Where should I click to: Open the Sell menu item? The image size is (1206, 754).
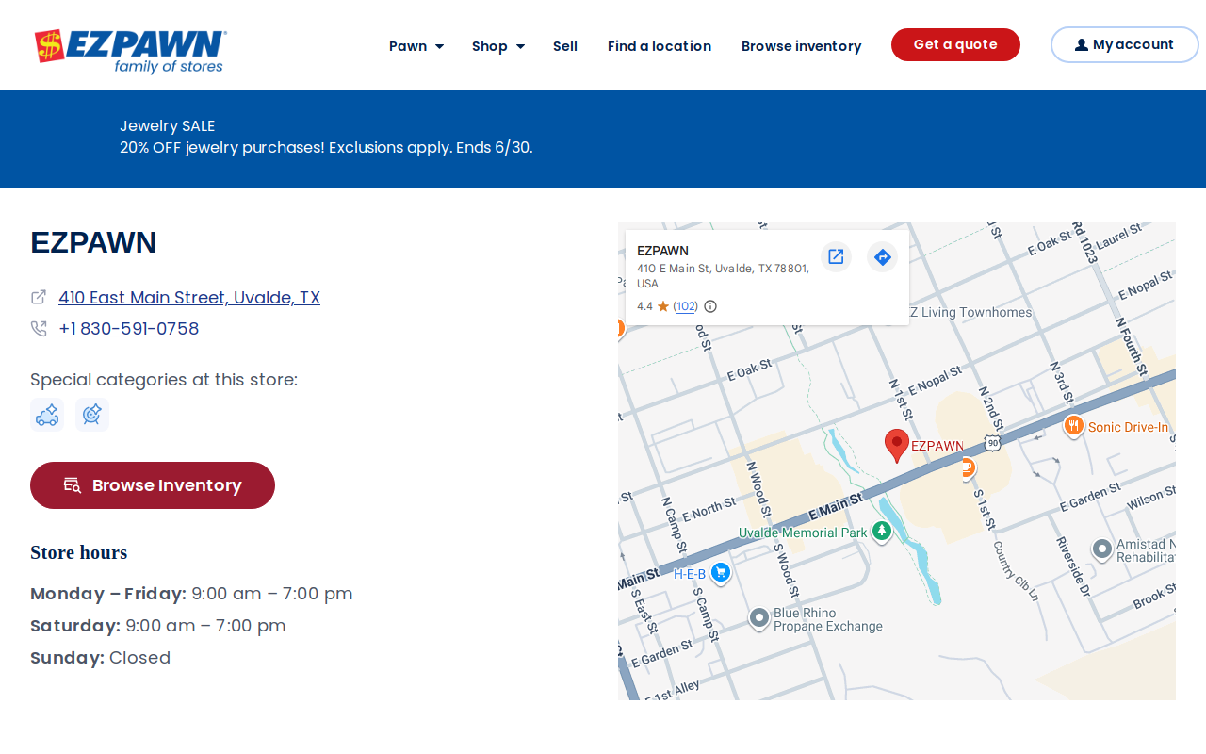(x=565, y=46)
